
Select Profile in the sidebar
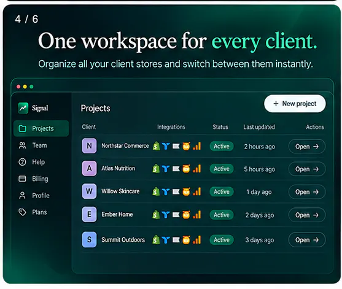coord(34,196)
